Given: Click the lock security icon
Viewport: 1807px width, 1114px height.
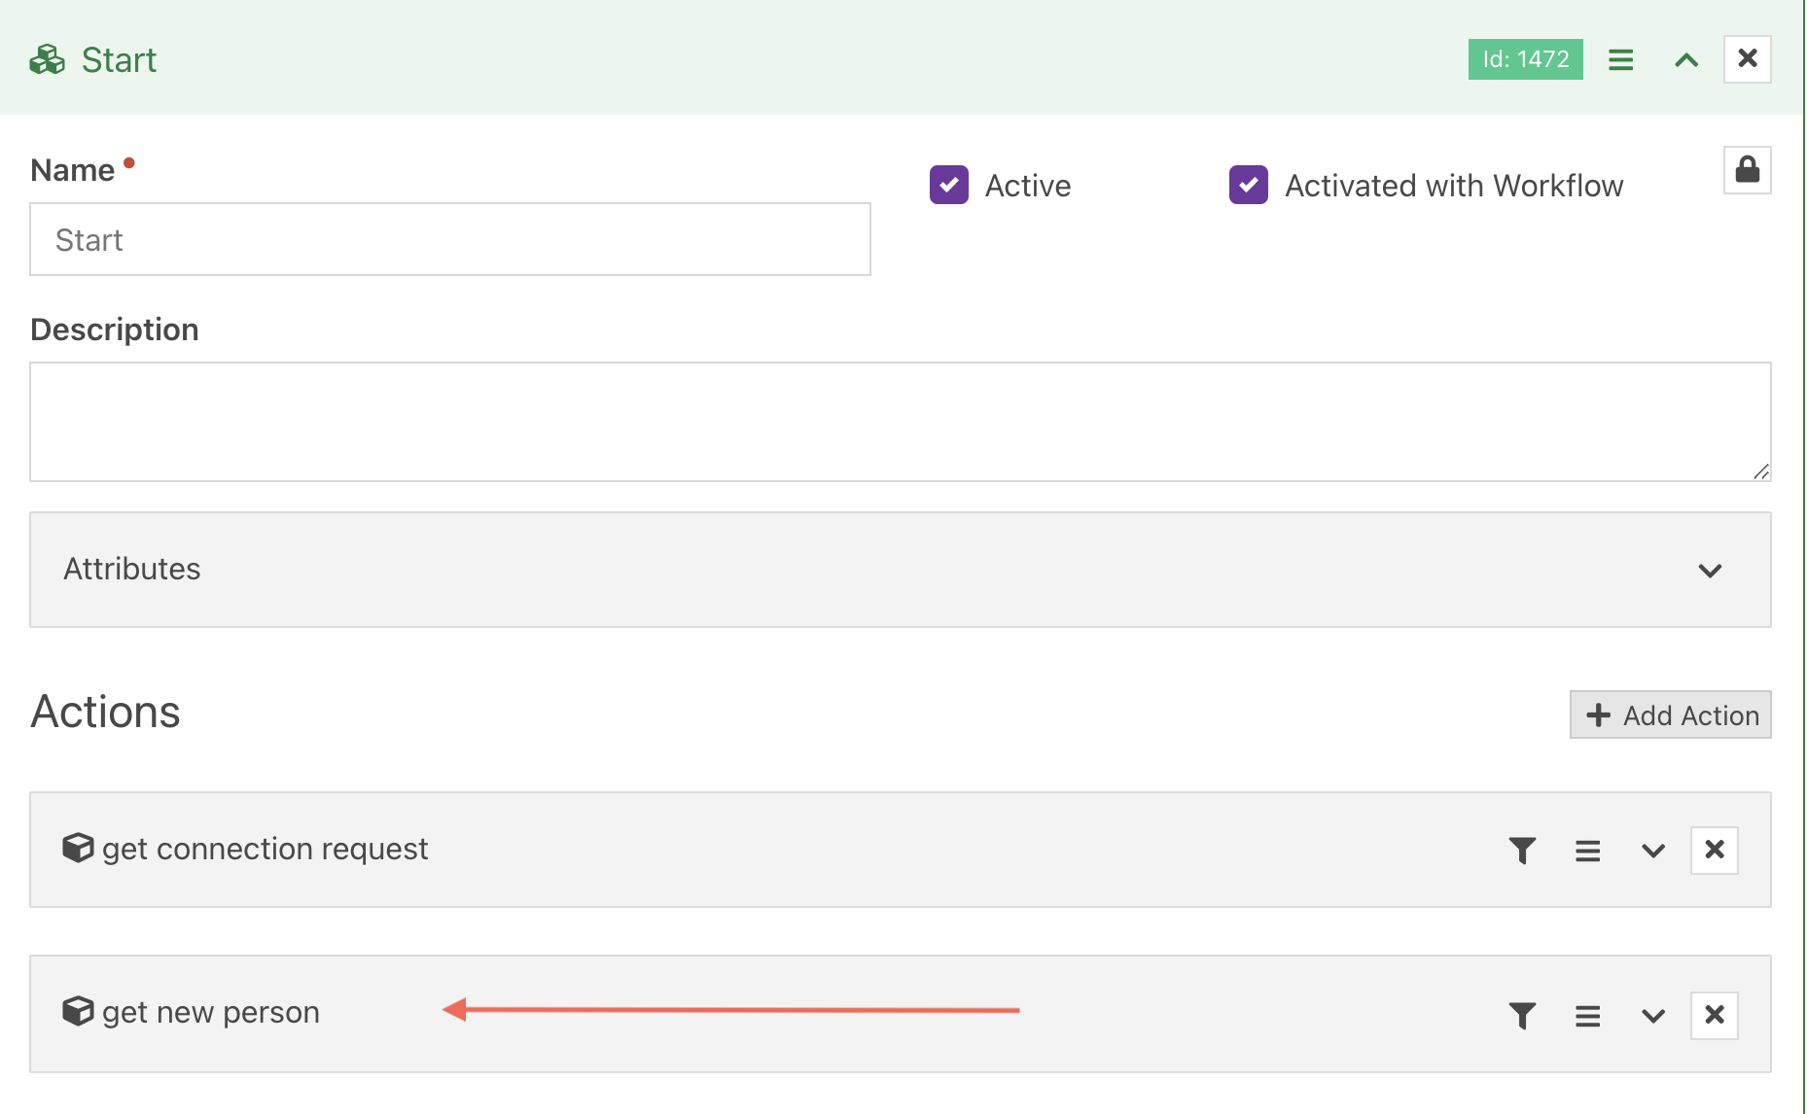Looking at the screenshot, I should [1748, 170].
